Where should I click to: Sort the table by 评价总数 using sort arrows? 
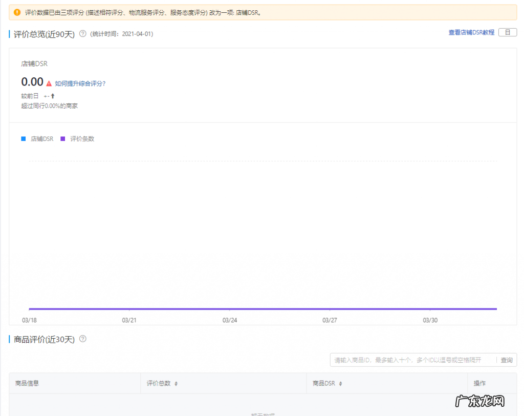(177, 383)
